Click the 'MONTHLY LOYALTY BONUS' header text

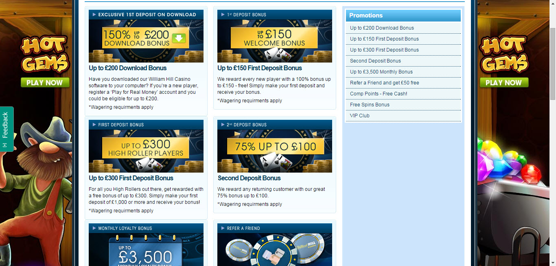point(125,228)
